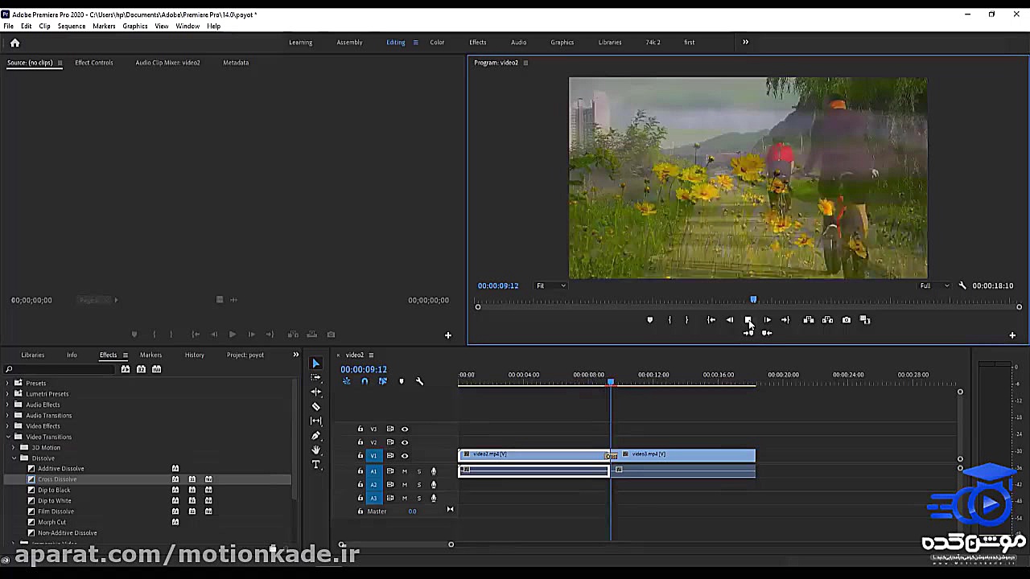Export frame with the camera icon
This screenshot has width=1030, height=579.
click(847, 320)
